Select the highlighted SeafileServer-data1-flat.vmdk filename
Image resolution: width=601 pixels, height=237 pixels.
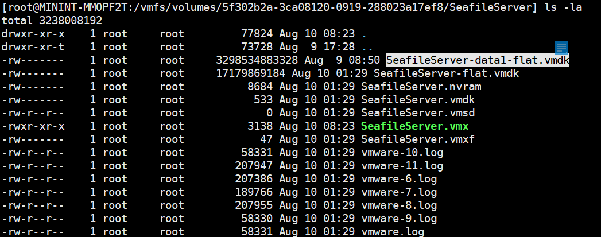point(478,60)
